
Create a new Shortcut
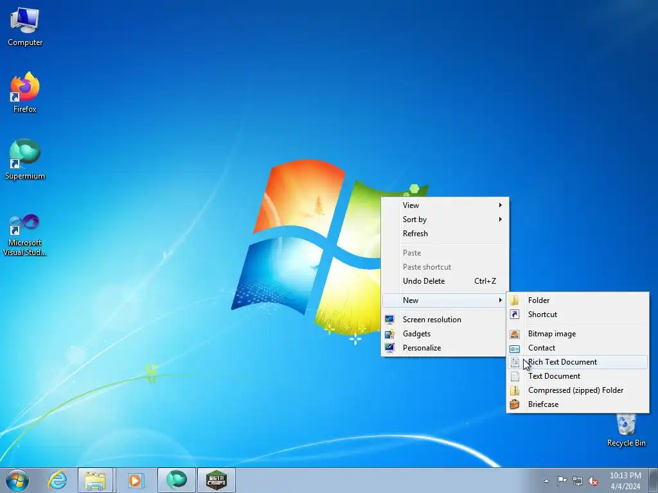point(578,315)
